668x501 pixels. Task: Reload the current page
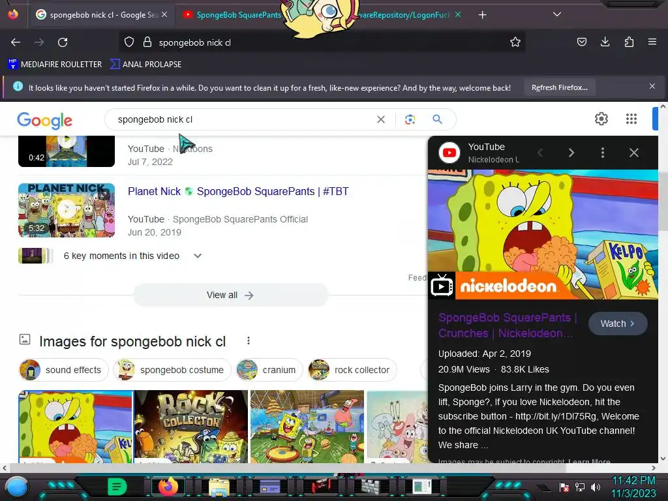(63, 42)
